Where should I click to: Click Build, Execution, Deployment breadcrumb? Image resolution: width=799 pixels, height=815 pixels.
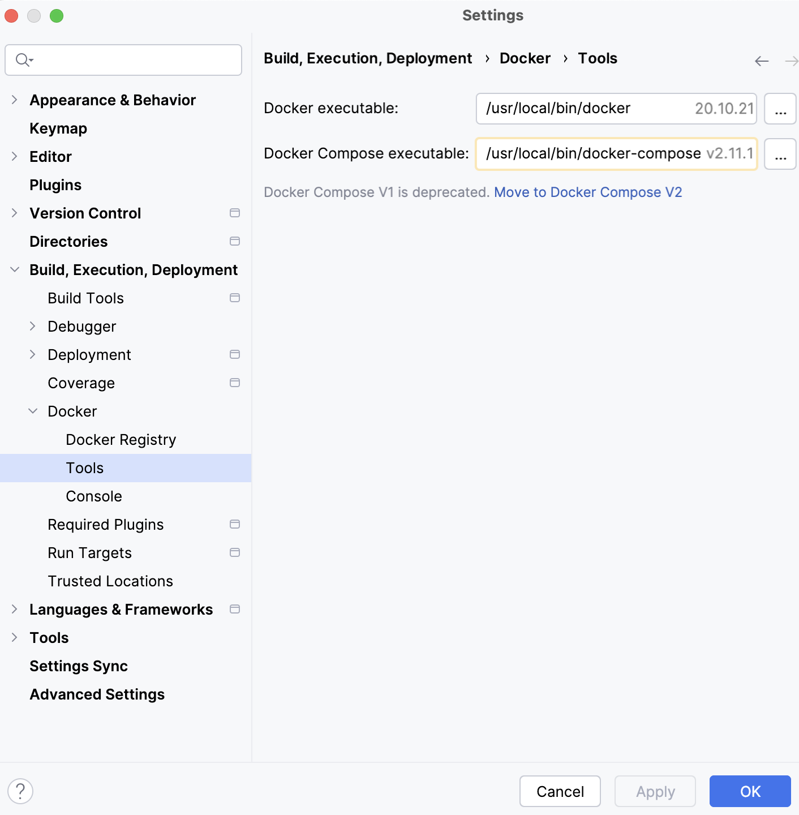pyautogui.click(x=368, y=58)
